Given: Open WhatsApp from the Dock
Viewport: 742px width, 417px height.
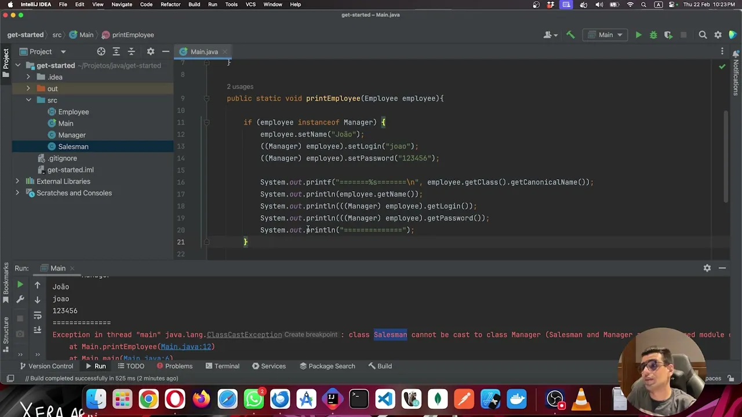Looking at the screenshot, I should [254, 400].
